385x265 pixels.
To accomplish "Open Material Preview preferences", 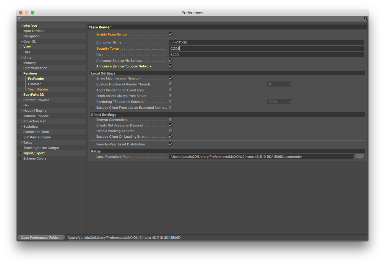I will click(x=36, y=116).
